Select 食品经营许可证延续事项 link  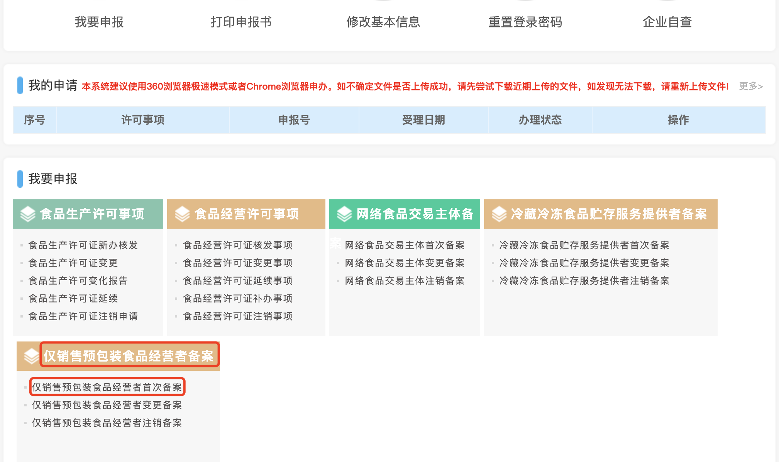(237, 281)
